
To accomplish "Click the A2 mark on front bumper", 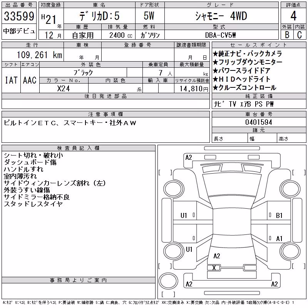I will (189, 157).
